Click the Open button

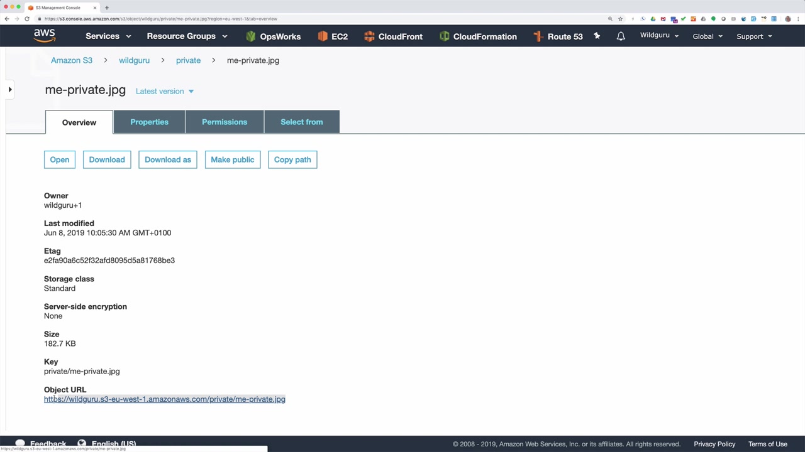[x=60, y=159]
